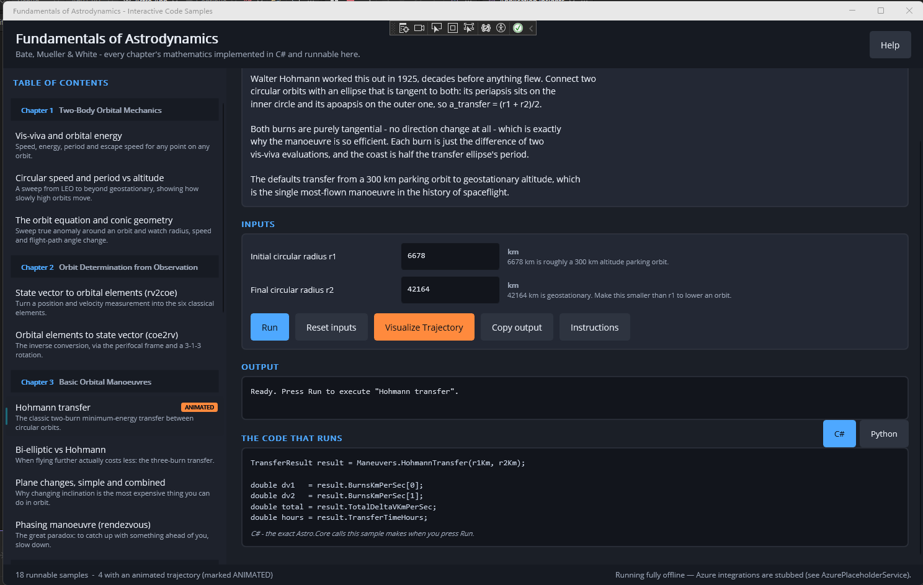Image resolution: width=923 pixels, height=585 pixels.
Task: Click the '6678 km is roughly a 300 km' hint
Action: pyautogui.click(x=588, y=262)
